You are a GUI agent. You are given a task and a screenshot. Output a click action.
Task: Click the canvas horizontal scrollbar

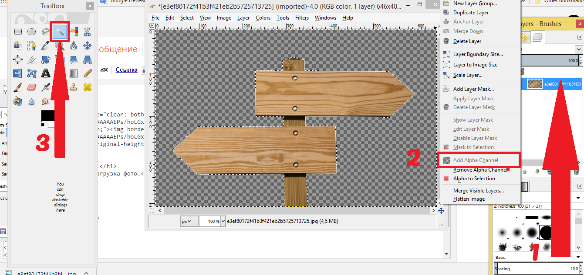tap(296, 210)
